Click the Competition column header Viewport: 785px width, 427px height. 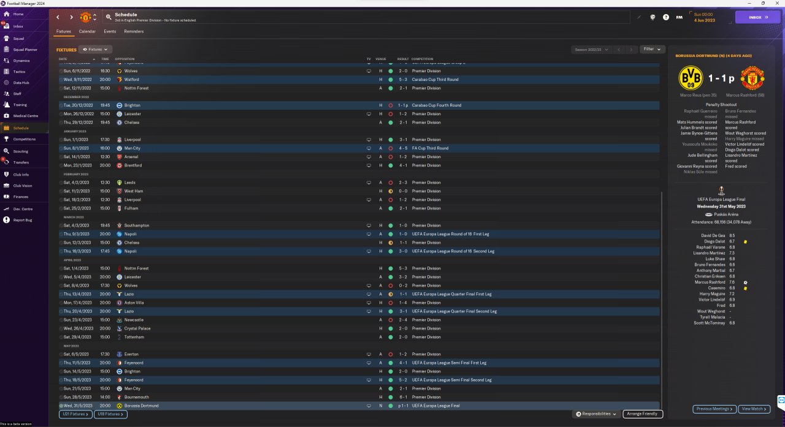point(422,59)
